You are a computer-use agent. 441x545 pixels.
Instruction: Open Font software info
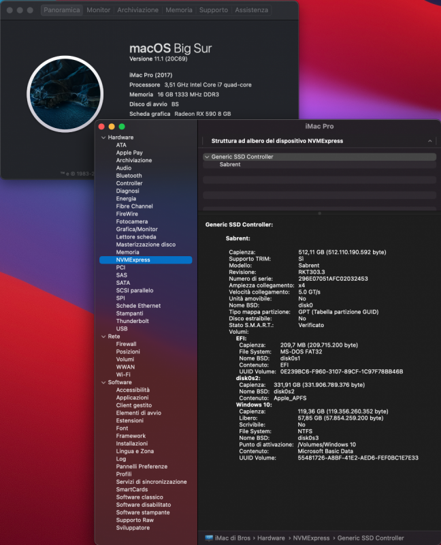click(122, 429)
